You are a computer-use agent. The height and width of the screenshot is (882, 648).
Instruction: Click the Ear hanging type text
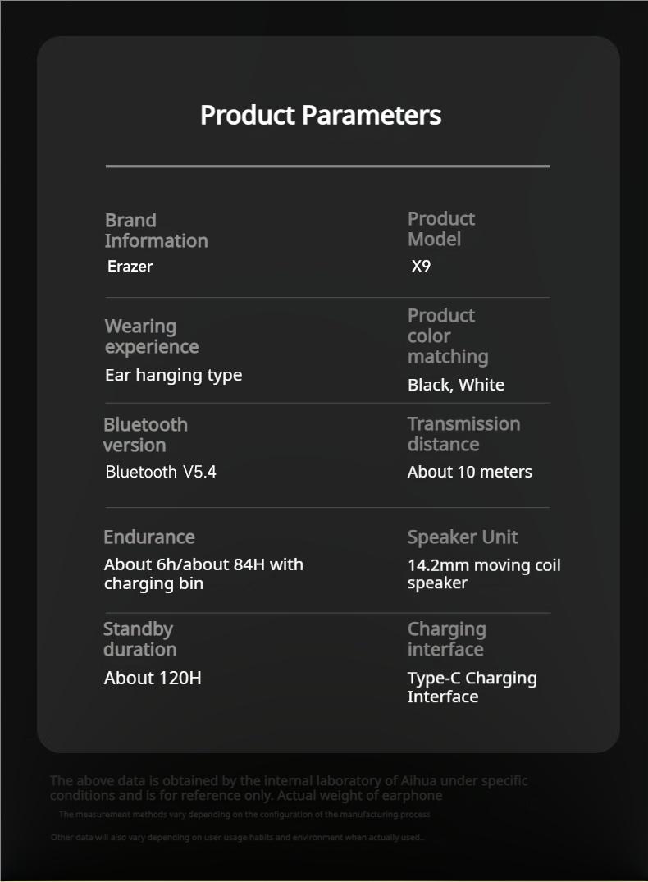[173, 375]
